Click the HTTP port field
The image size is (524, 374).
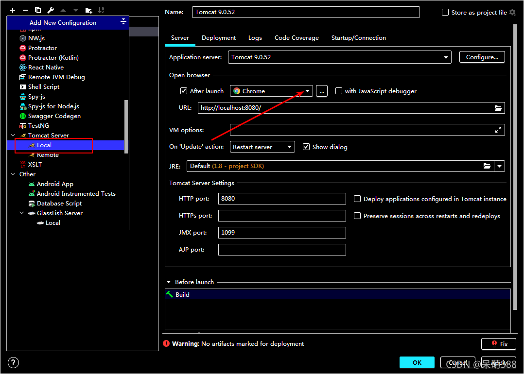(282, 198)
